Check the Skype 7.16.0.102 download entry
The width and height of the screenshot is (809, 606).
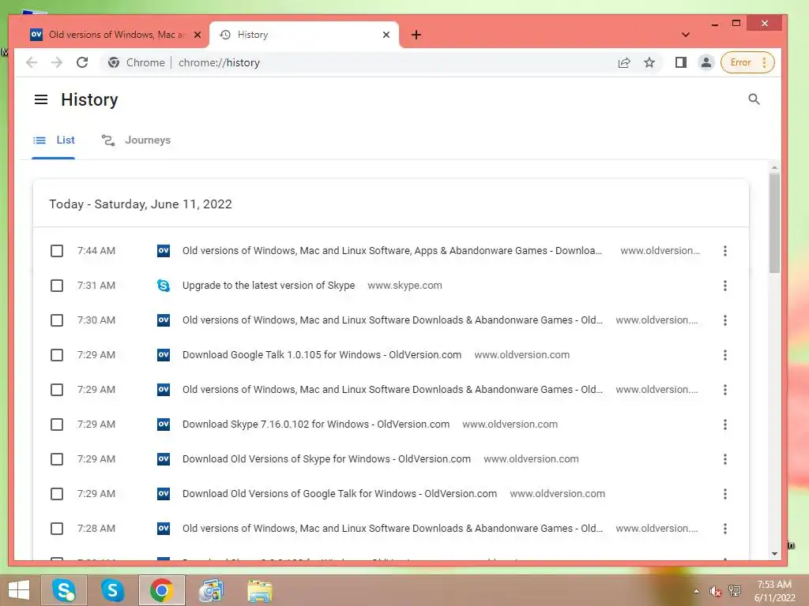(57, 425)
